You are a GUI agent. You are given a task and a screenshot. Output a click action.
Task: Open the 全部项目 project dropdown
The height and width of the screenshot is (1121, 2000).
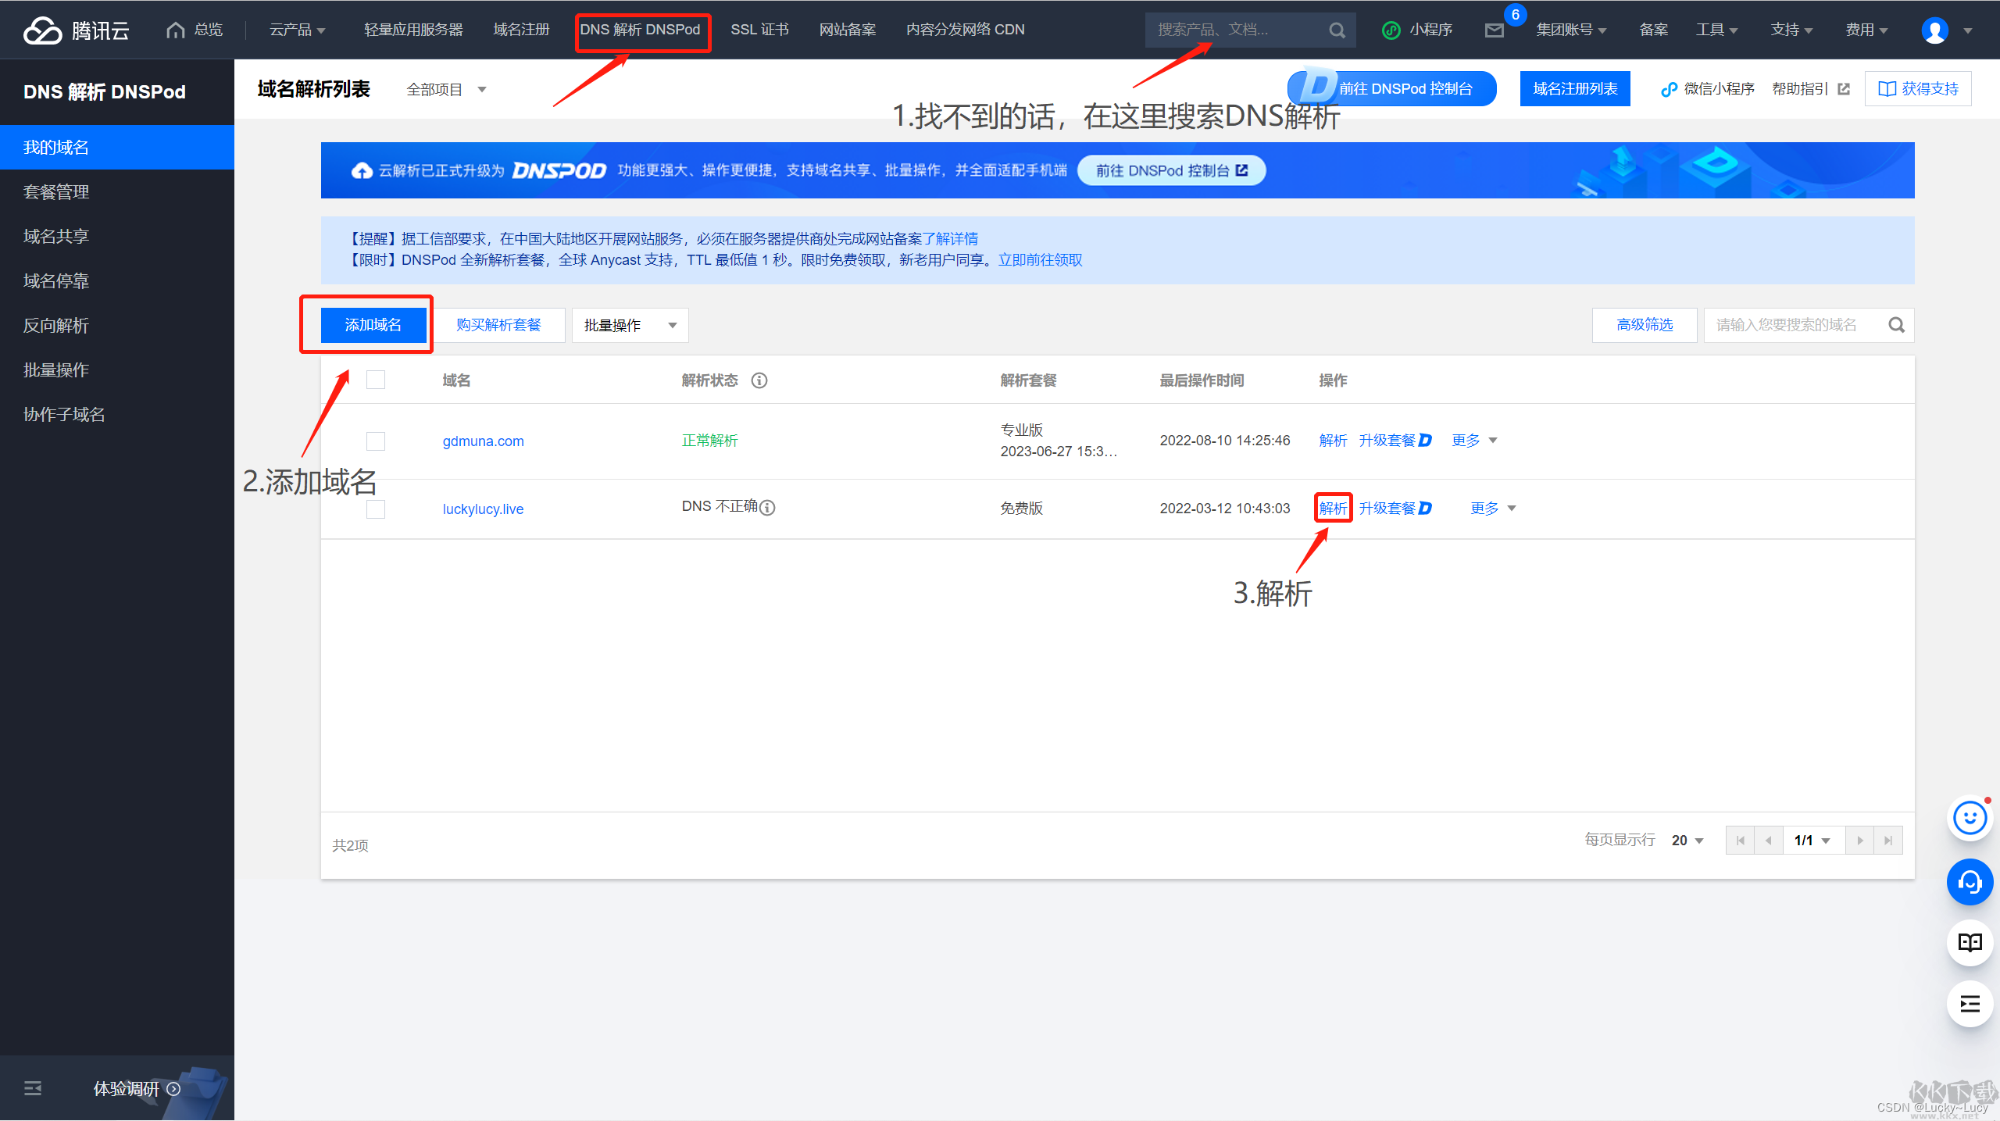446,90
